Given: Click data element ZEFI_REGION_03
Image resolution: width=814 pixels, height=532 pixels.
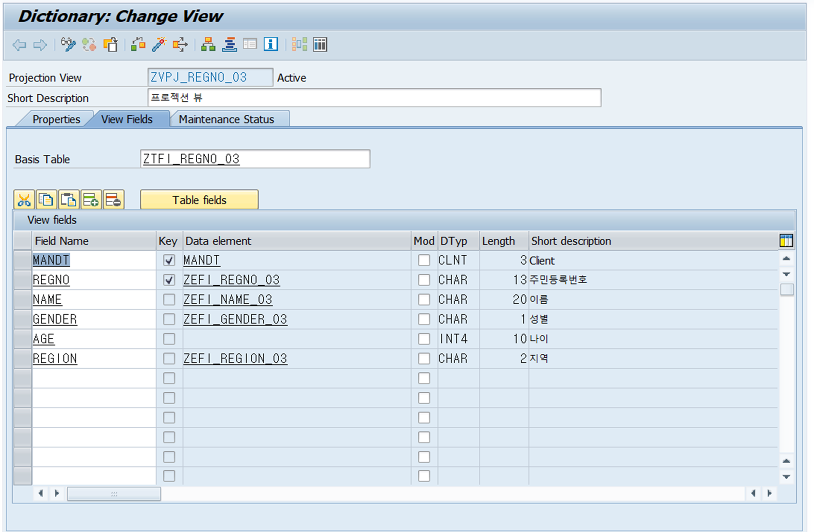Looking at the screenshot, I should point(235,359).
